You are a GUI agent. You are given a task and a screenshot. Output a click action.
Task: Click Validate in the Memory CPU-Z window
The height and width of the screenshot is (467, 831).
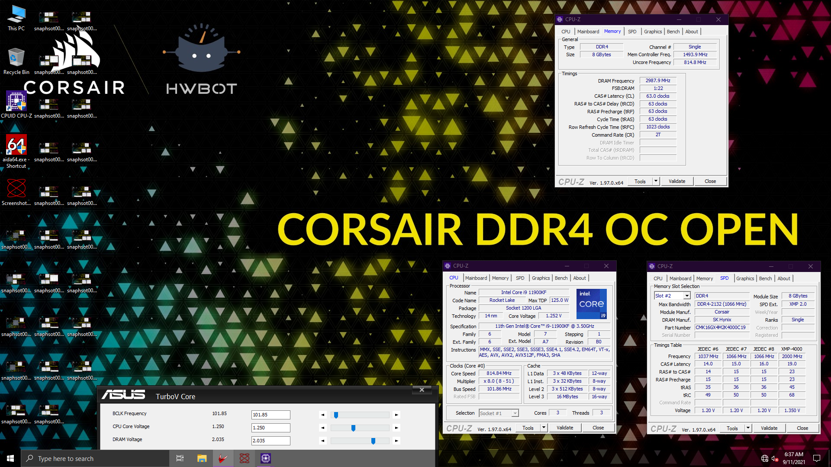click(677, 181)
